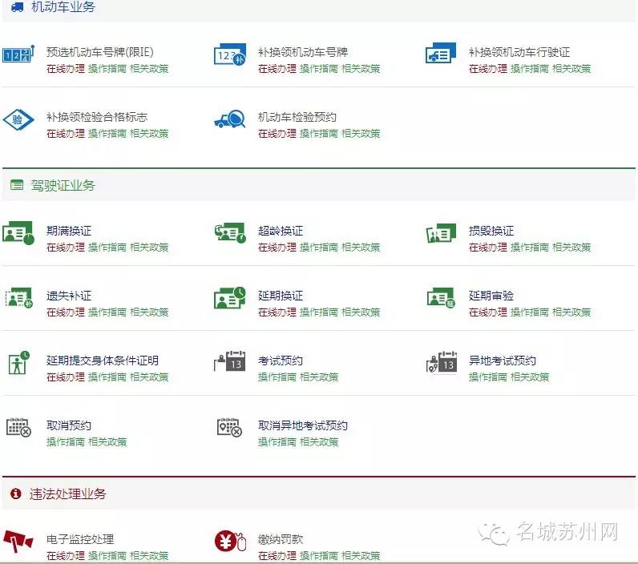
Task: Click the 损毁换证 title
Action: coord(491,231)
